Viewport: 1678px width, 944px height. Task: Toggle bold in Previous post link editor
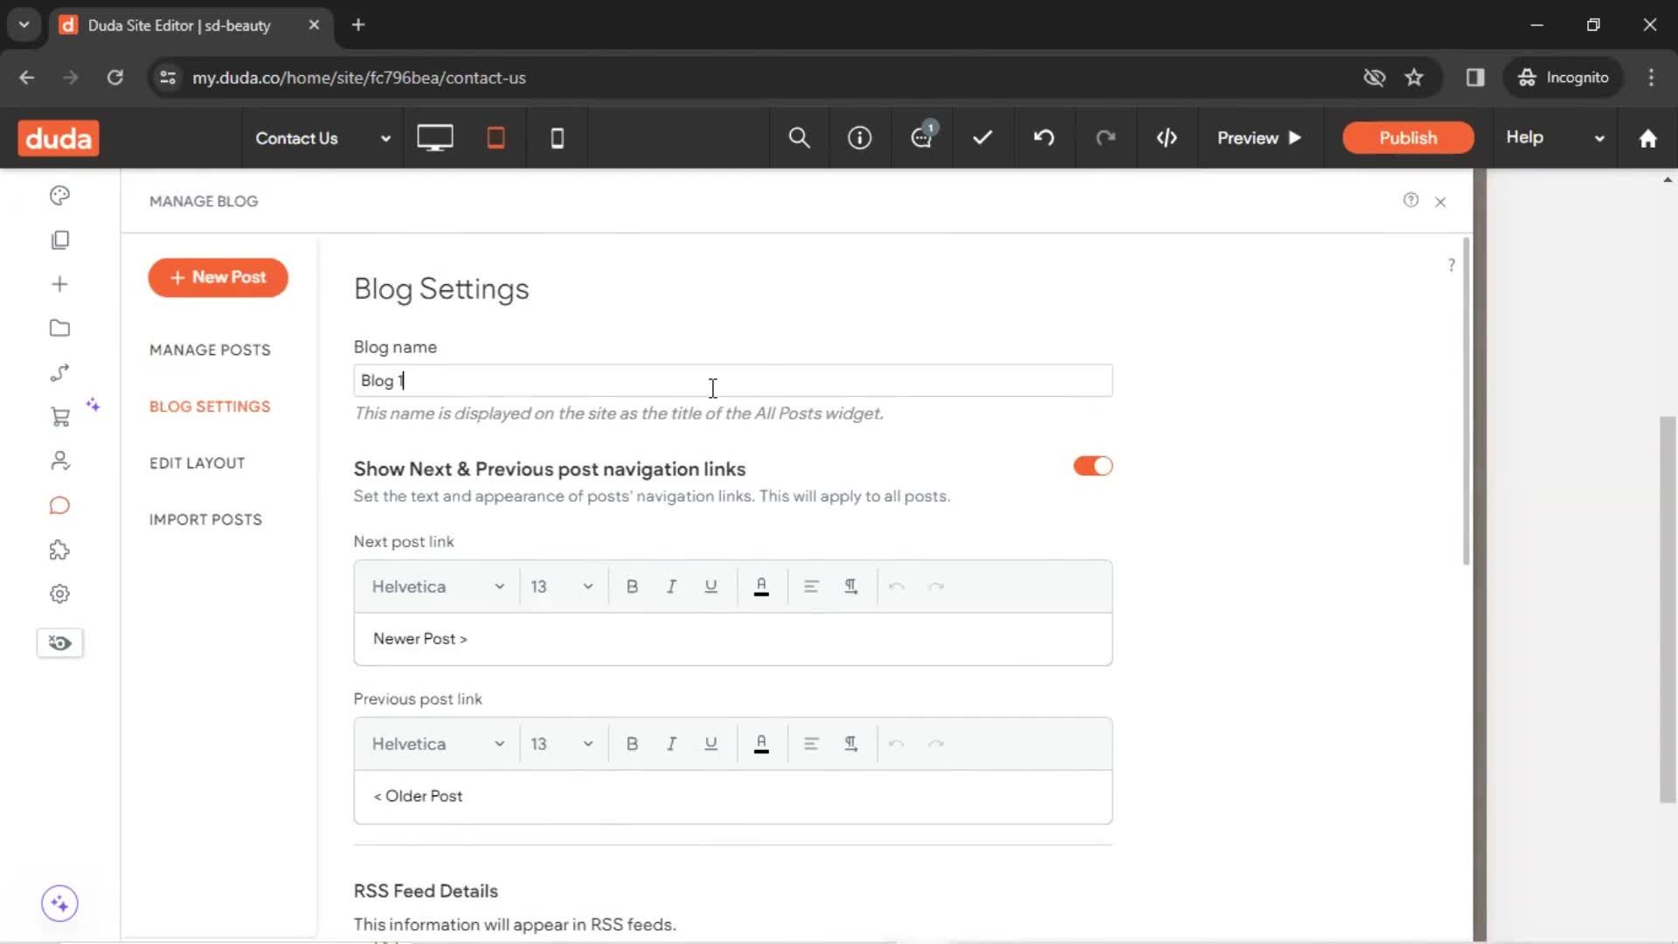point(632,744)
